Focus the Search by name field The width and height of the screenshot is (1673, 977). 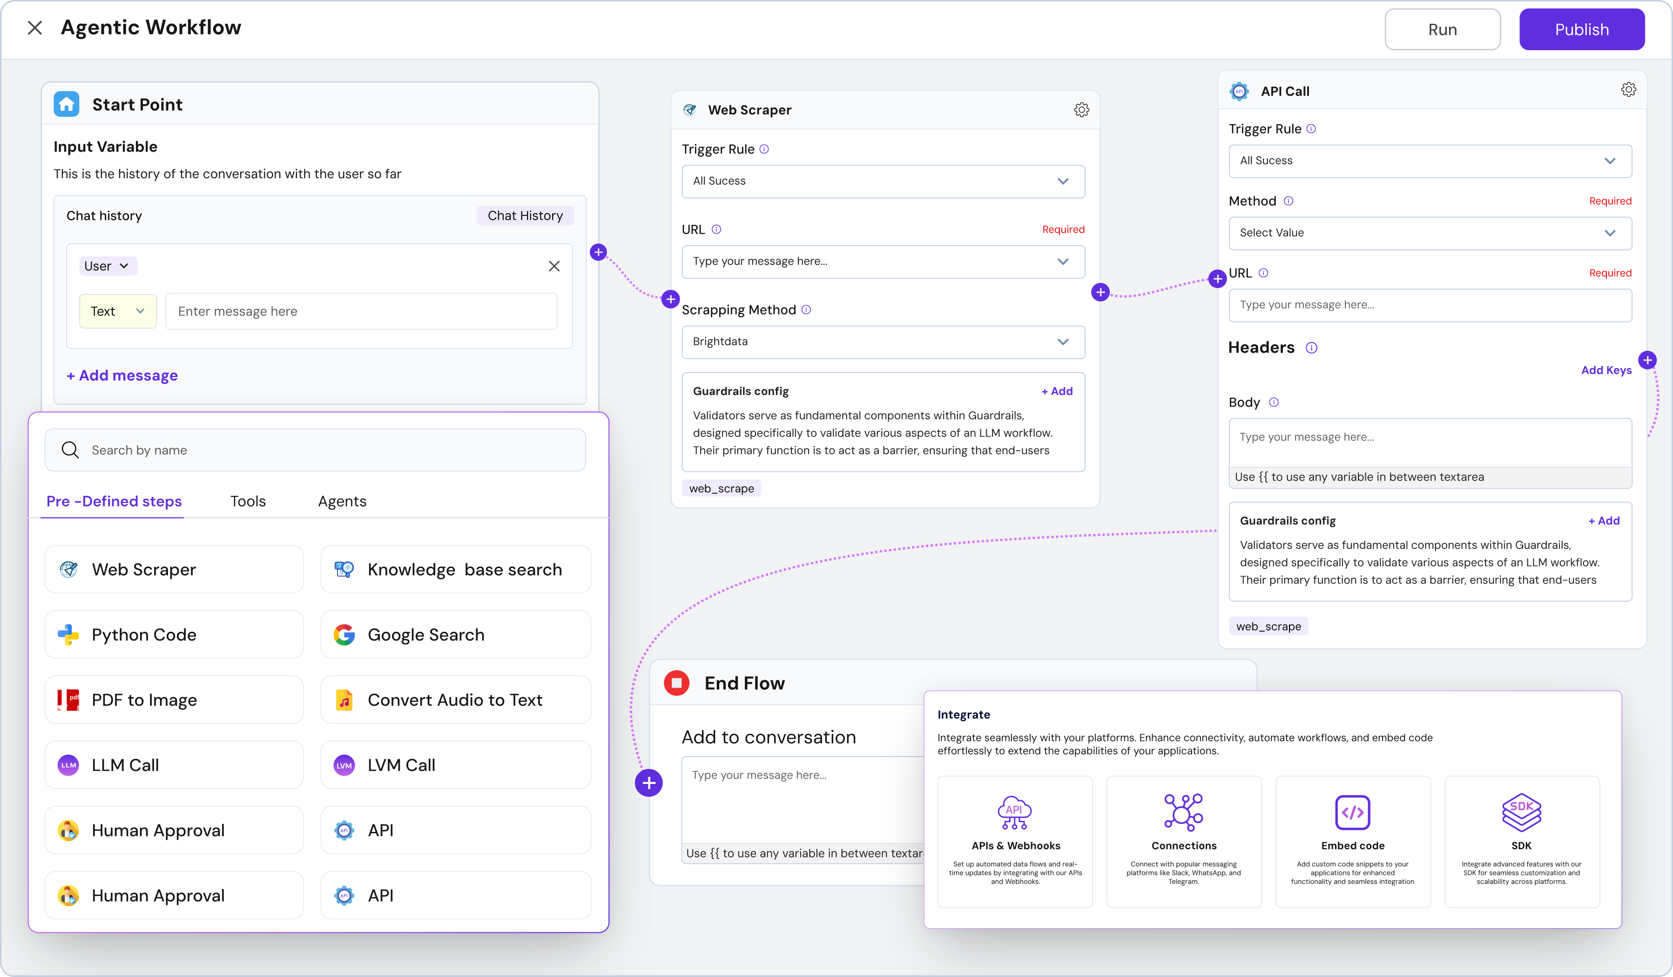[315, 450]
